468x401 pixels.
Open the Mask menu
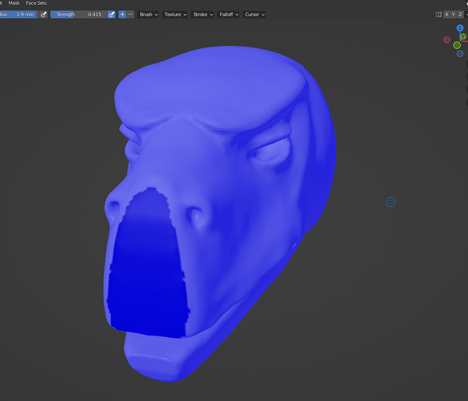point(14,3)
